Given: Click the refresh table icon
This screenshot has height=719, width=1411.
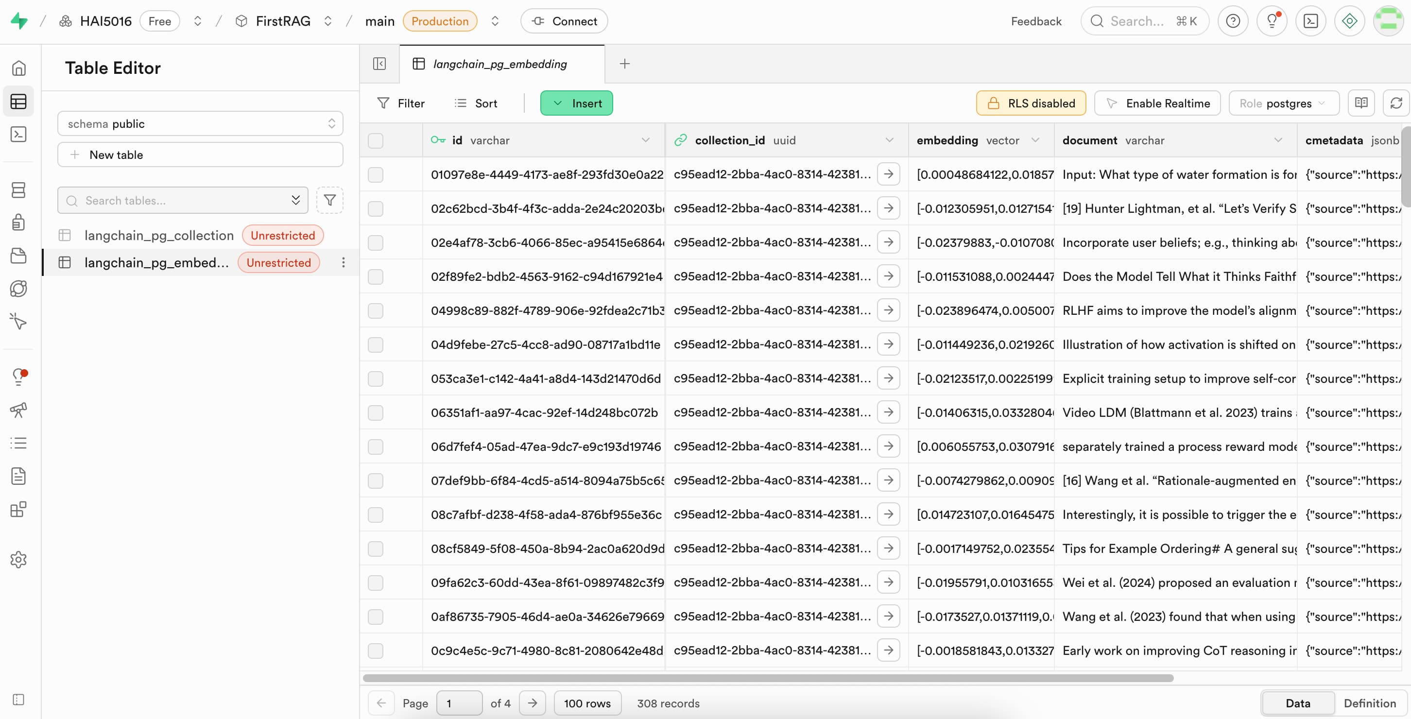Looking at the screenshot, I should 1396,103.
